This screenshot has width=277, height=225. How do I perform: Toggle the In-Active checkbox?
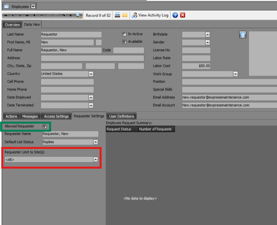click(x=124, y=34)
